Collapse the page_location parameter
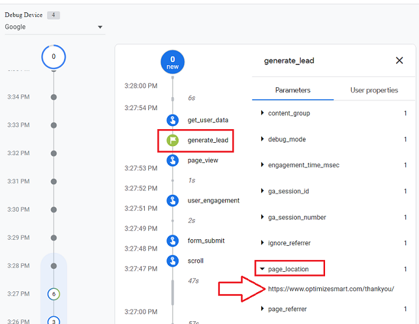The width and height of the screenshot is (419, 324). (262, 269)
